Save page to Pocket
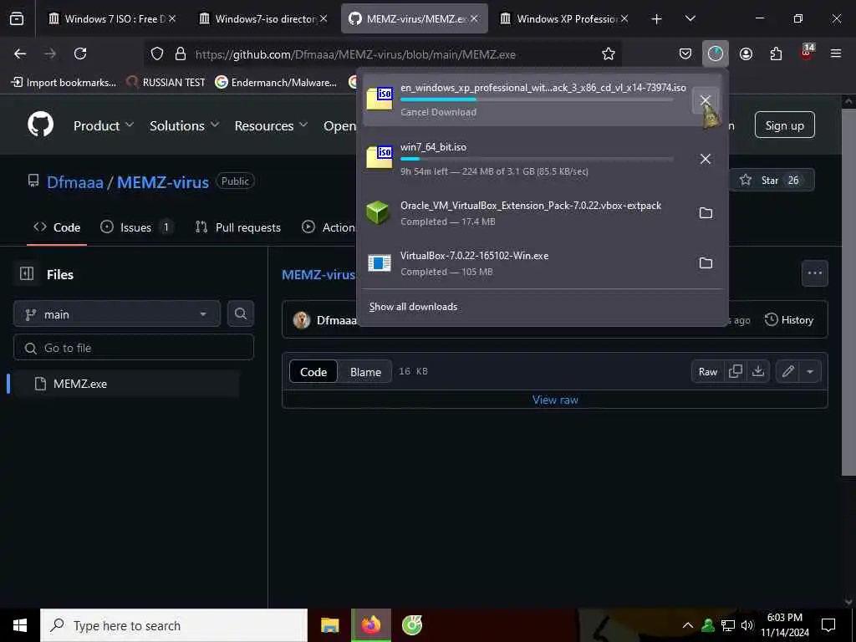 [x=685, y=53]
